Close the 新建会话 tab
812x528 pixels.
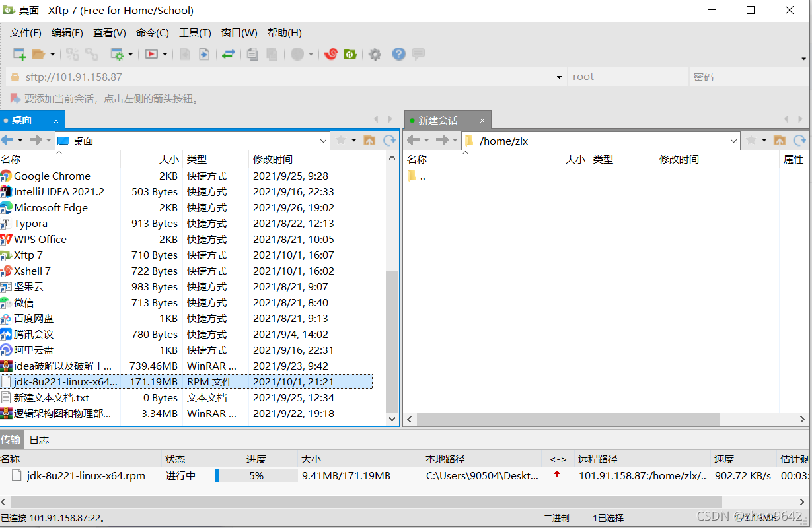coord(482,121)
